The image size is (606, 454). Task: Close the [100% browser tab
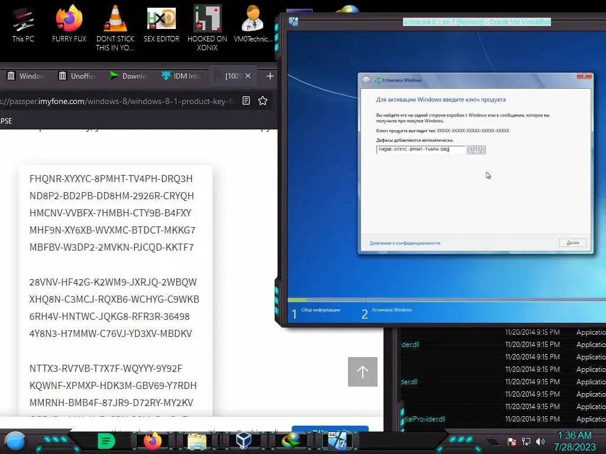(x=248, y=76)
